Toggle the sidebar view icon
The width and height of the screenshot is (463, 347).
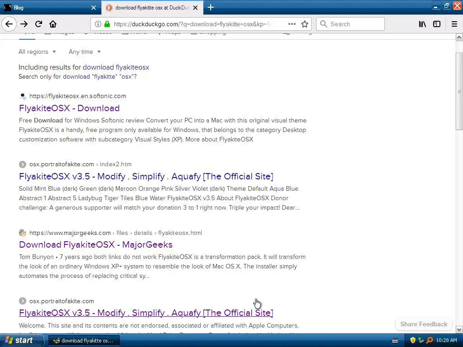437,24
